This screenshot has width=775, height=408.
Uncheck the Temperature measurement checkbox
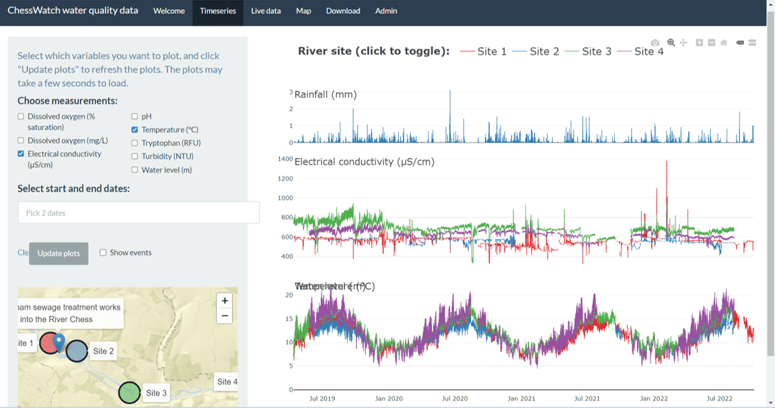pos(134,130)
